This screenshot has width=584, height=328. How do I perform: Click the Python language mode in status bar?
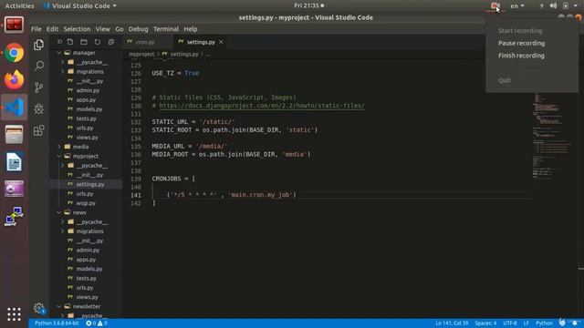click(544, 323)
